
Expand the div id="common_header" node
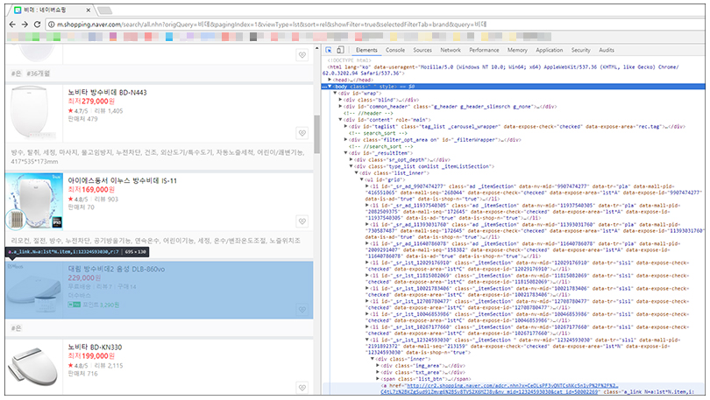[x=340, y=107]
